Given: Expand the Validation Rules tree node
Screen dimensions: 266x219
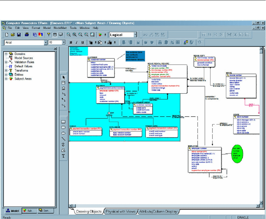Looking at the screenshot, I should click(6, 62).
